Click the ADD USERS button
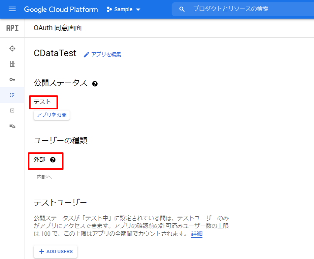 [x=55, y=251]
